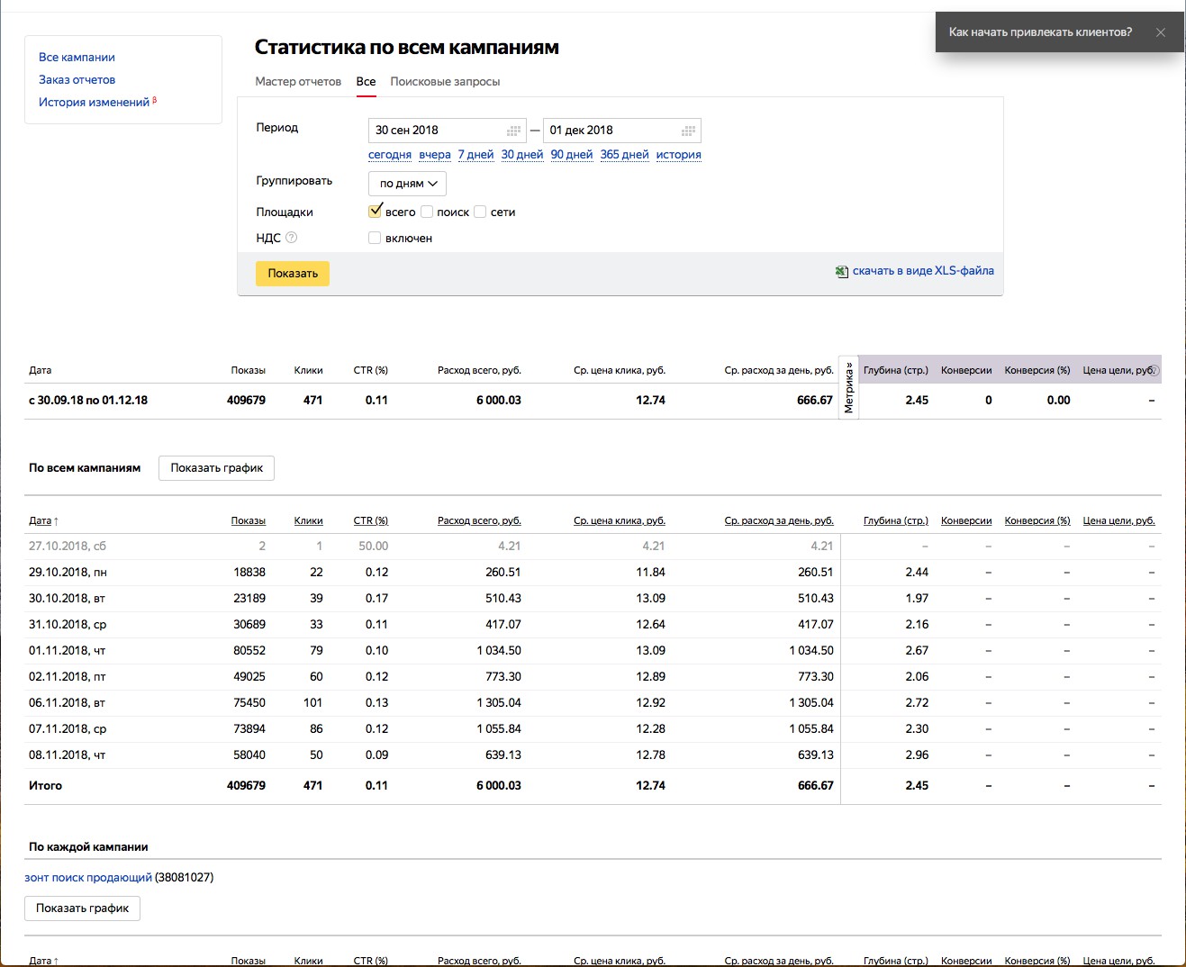The height and width of the screenshot is (967, 1186).
Task: Click Показать график for all campaigns
Action: 216,468
